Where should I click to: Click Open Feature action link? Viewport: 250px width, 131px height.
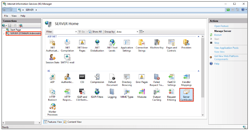221,26
